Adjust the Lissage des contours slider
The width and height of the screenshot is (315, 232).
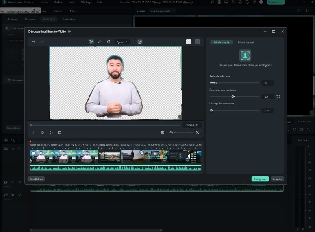(235, 110)
